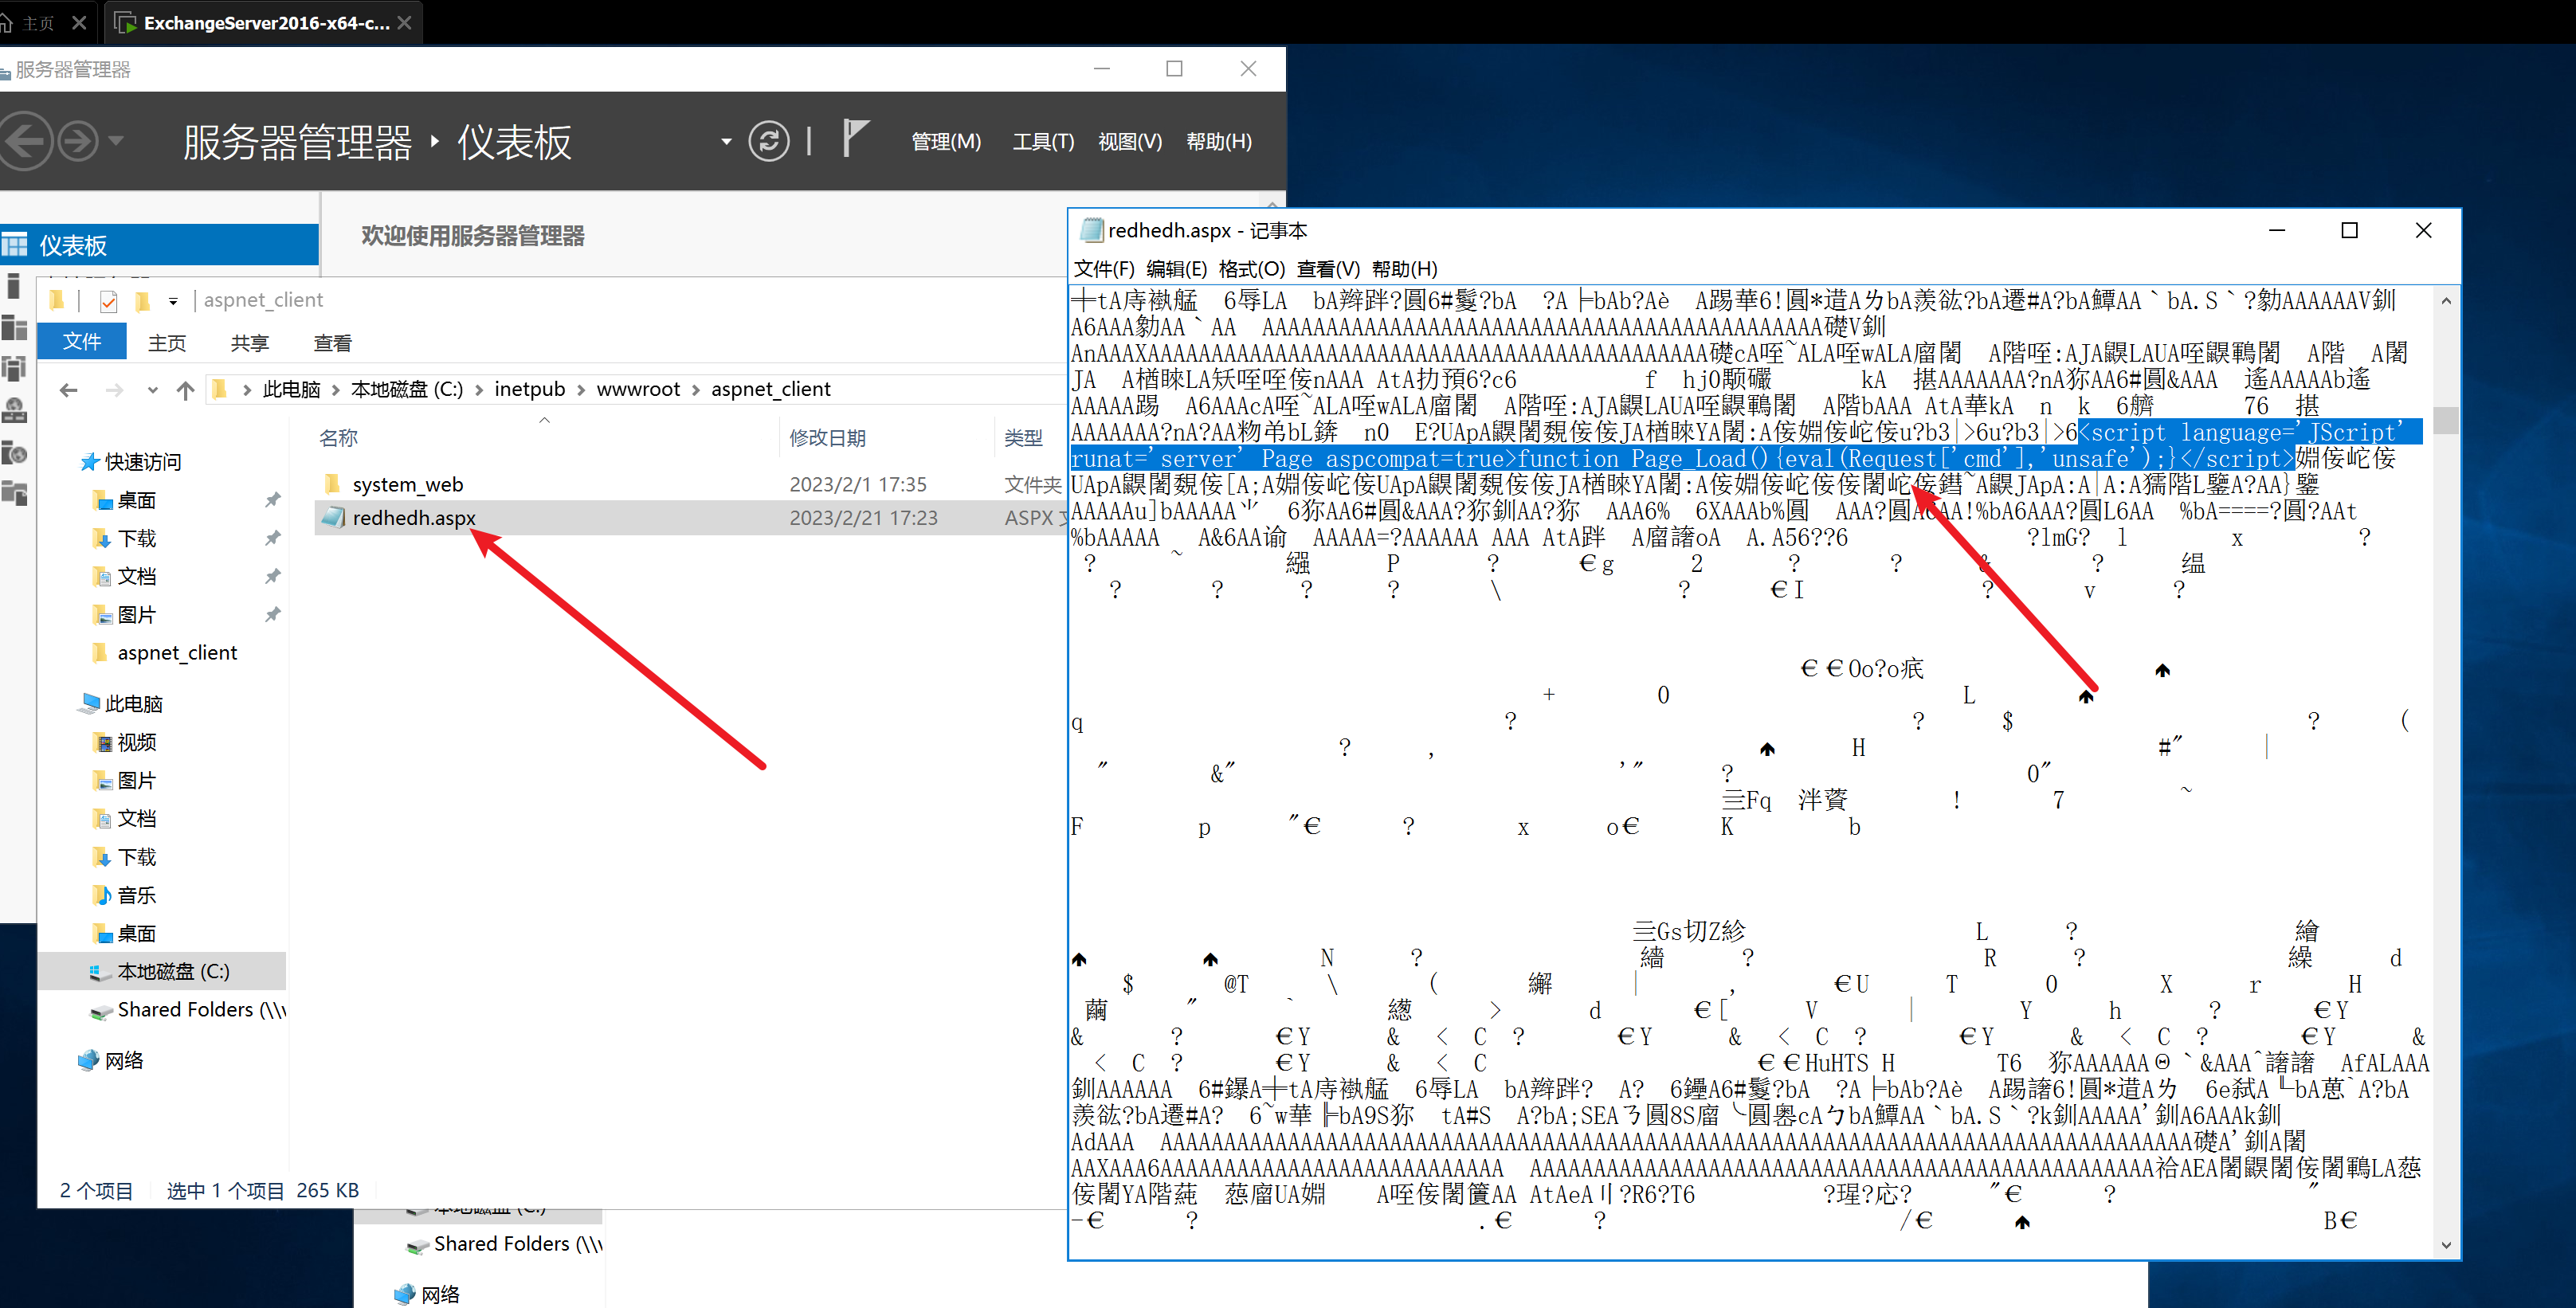Expand the chevron after wwwroot in address bar
This screenshot has height=1308, width=2576.
coord(696,390)
